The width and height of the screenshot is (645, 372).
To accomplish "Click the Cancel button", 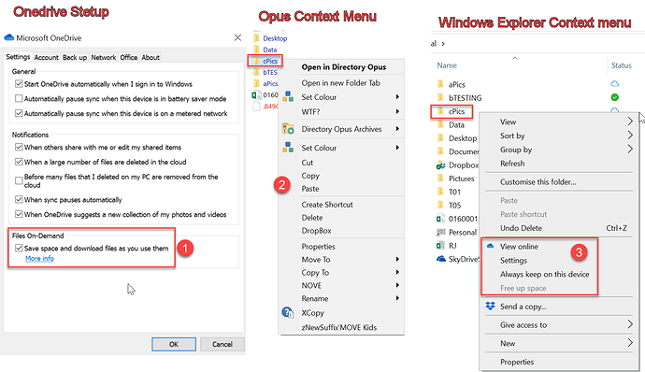I will 222,344.
